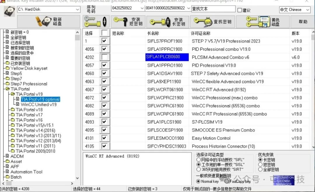
Task: Open the 00411000002025009022 serial dropdown
Action: pos(188,8)
